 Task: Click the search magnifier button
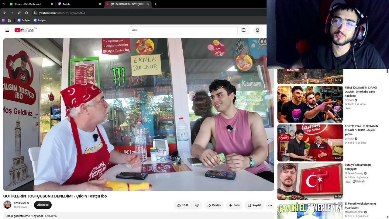pos(244,30)
